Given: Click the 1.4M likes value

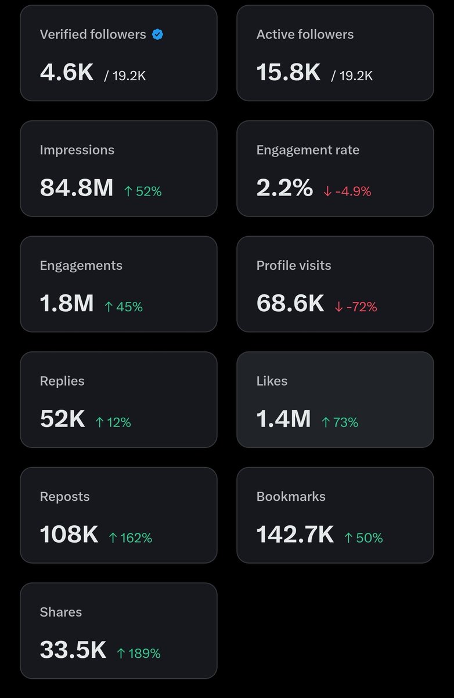Looking at the screenshot, I should [x=284, y=418].
